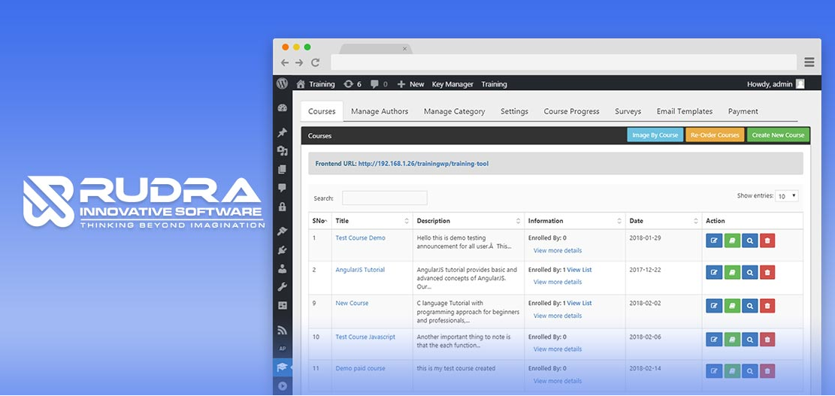
Task: Click the padlock icon in sidebar
Action: [x=283, y=207]
